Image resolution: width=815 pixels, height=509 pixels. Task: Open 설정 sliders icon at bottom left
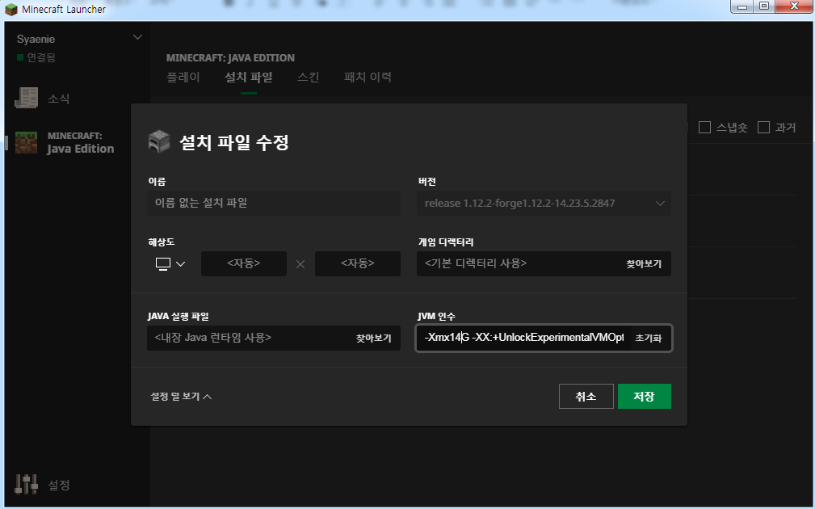pyautogui.click(x=26, y=484)
